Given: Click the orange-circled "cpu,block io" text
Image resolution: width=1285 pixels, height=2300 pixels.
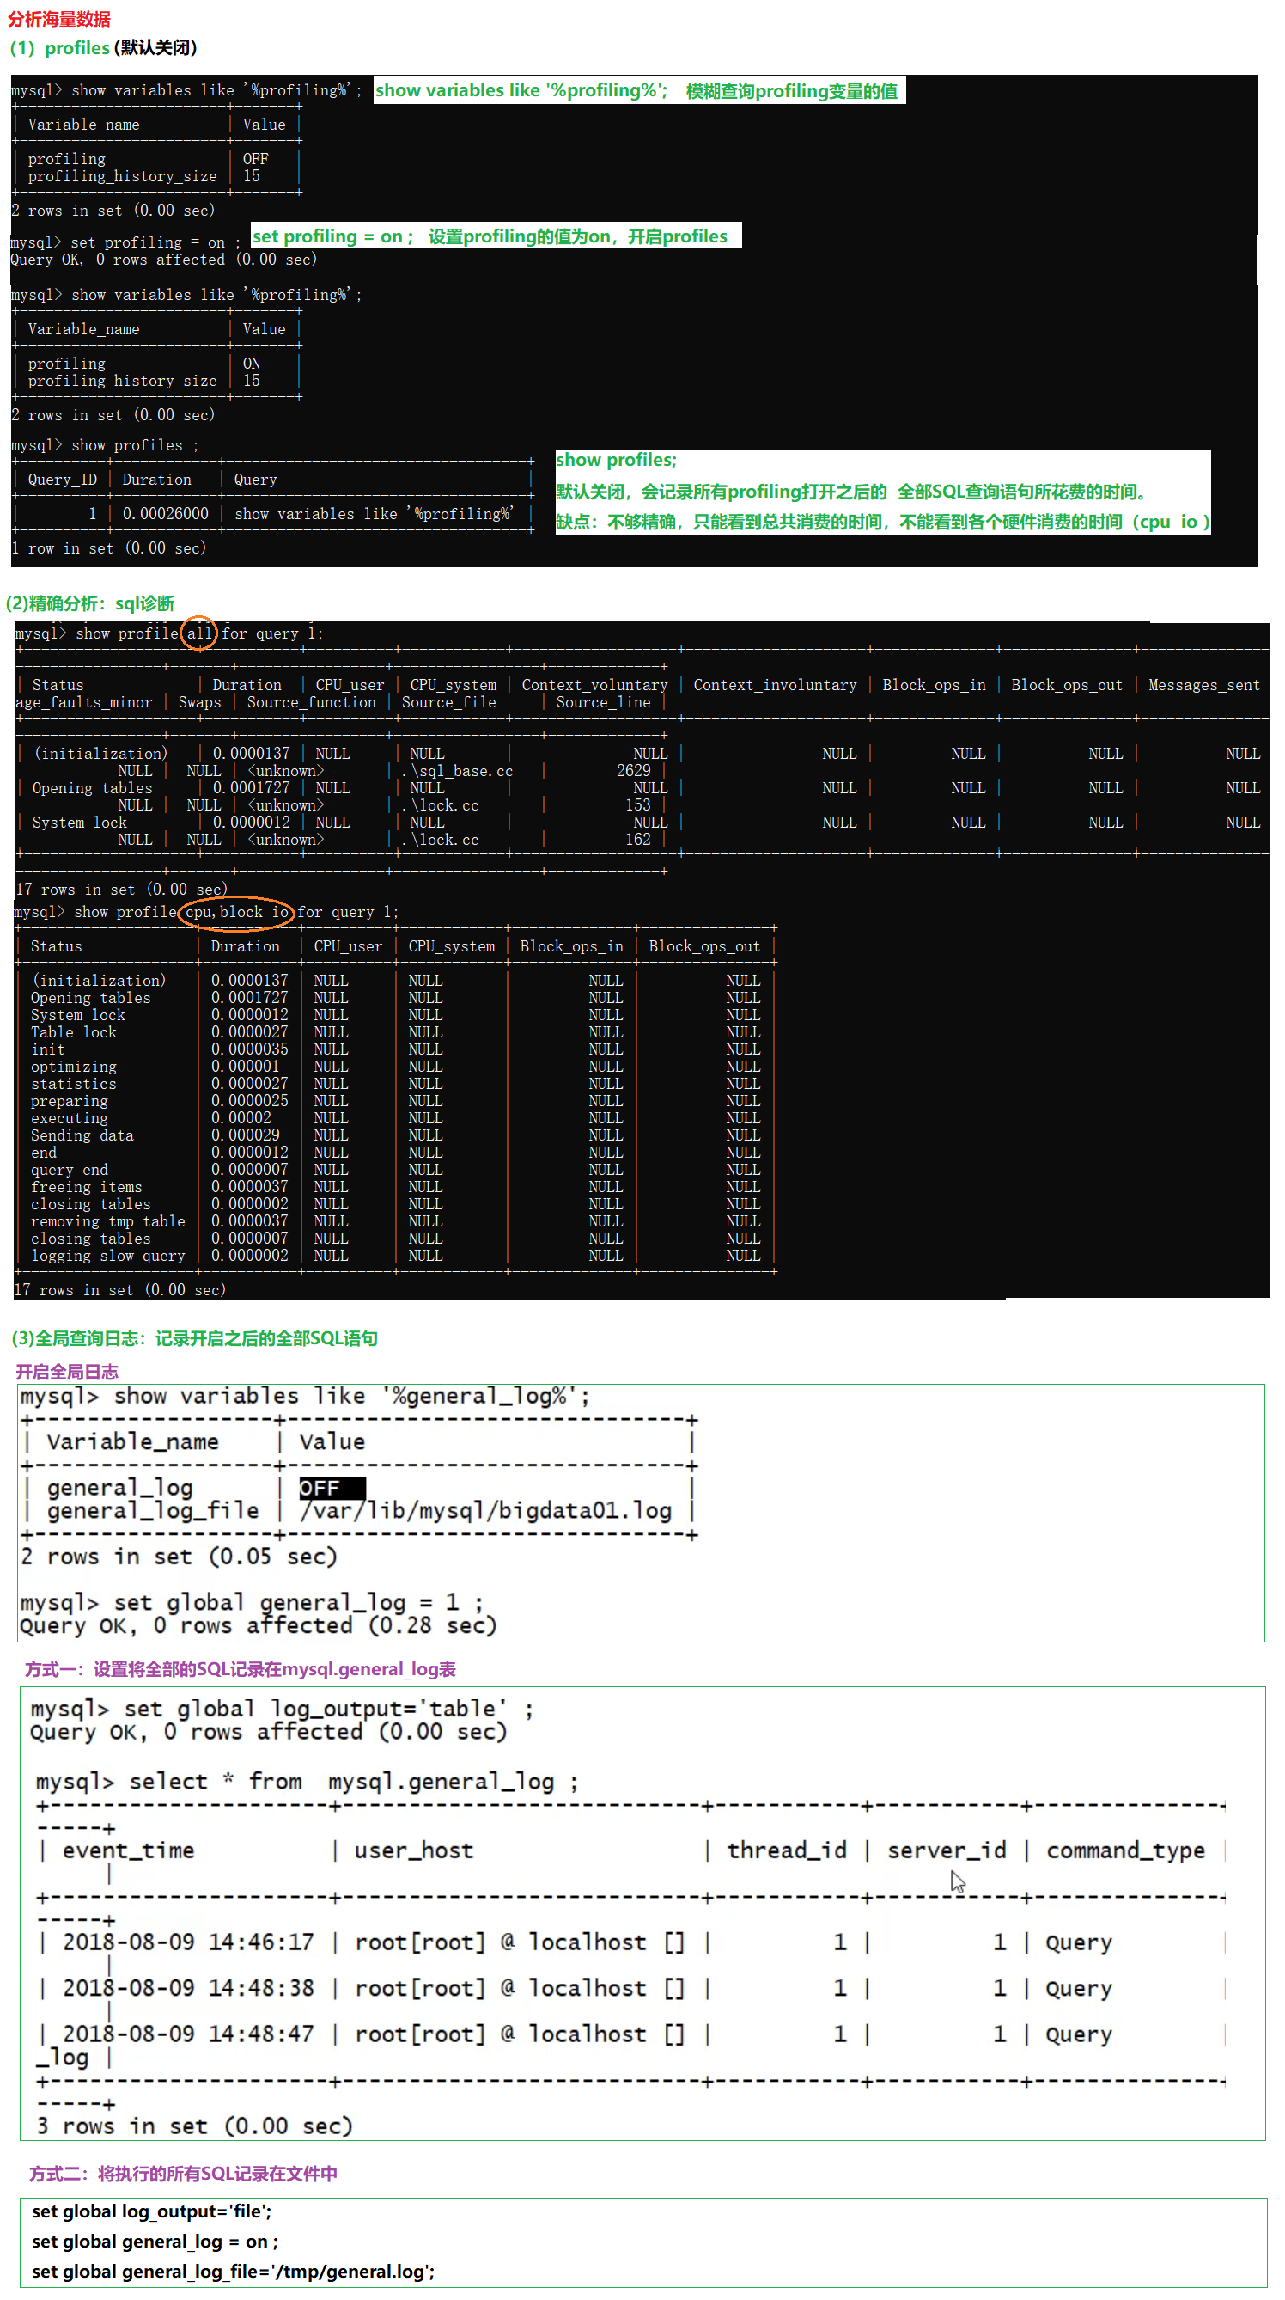Looking at the screenshot, I should pyautogui.click(x=236, y=913).
